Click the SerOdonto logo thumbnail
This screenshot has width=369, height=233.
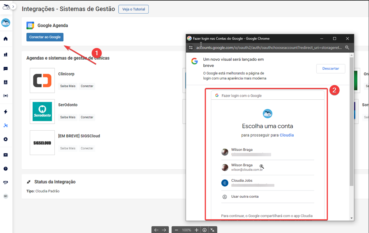(x=42, y=112)
